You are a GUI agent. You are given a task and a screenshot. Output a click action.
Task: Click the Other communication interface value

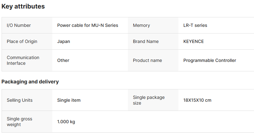coord(63,60)
